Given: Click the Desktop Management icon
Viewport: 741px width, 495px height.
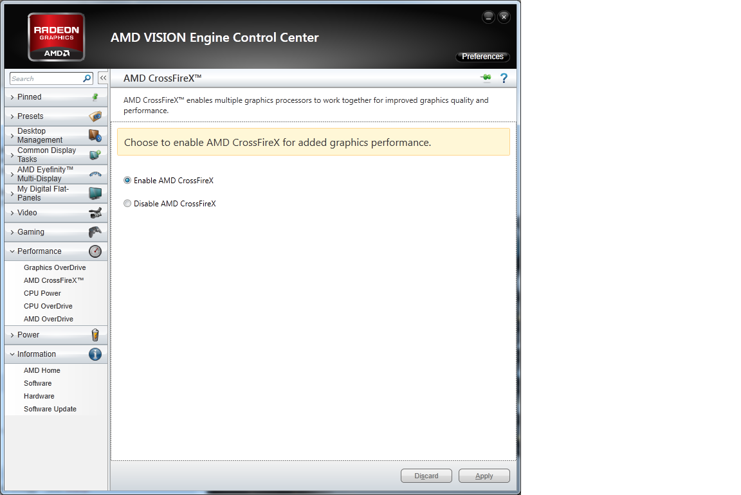Looking at the screenshot, I should tap(95, 136).
